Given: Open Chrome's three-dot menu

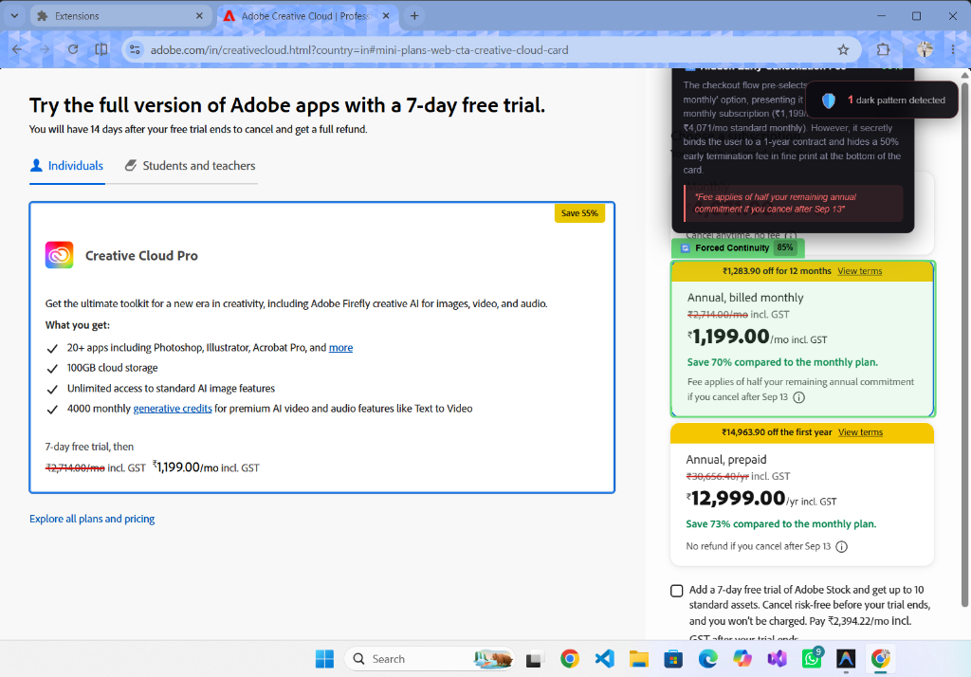Looking at the screenshot, I should pyautogui.click(x=953, y=49).
